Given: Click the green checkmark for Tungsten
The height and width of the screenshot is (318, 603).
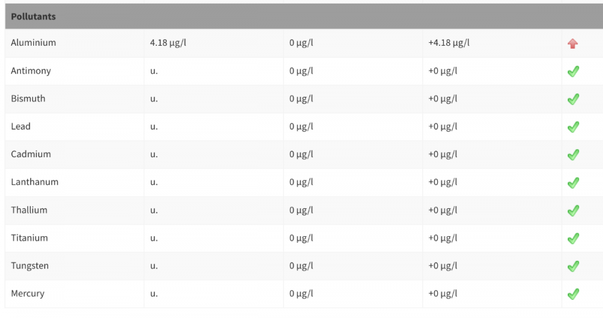Looking at the screenshot, I should coord(573,266).
